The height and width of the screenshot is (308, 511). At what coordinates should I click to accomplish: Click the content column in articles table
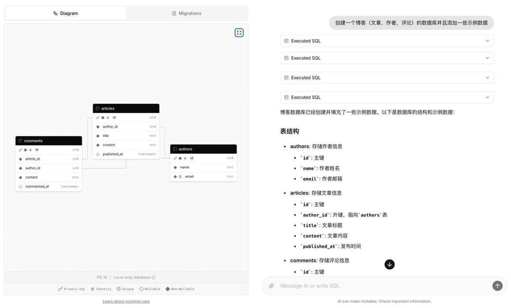tap(126, 145)
